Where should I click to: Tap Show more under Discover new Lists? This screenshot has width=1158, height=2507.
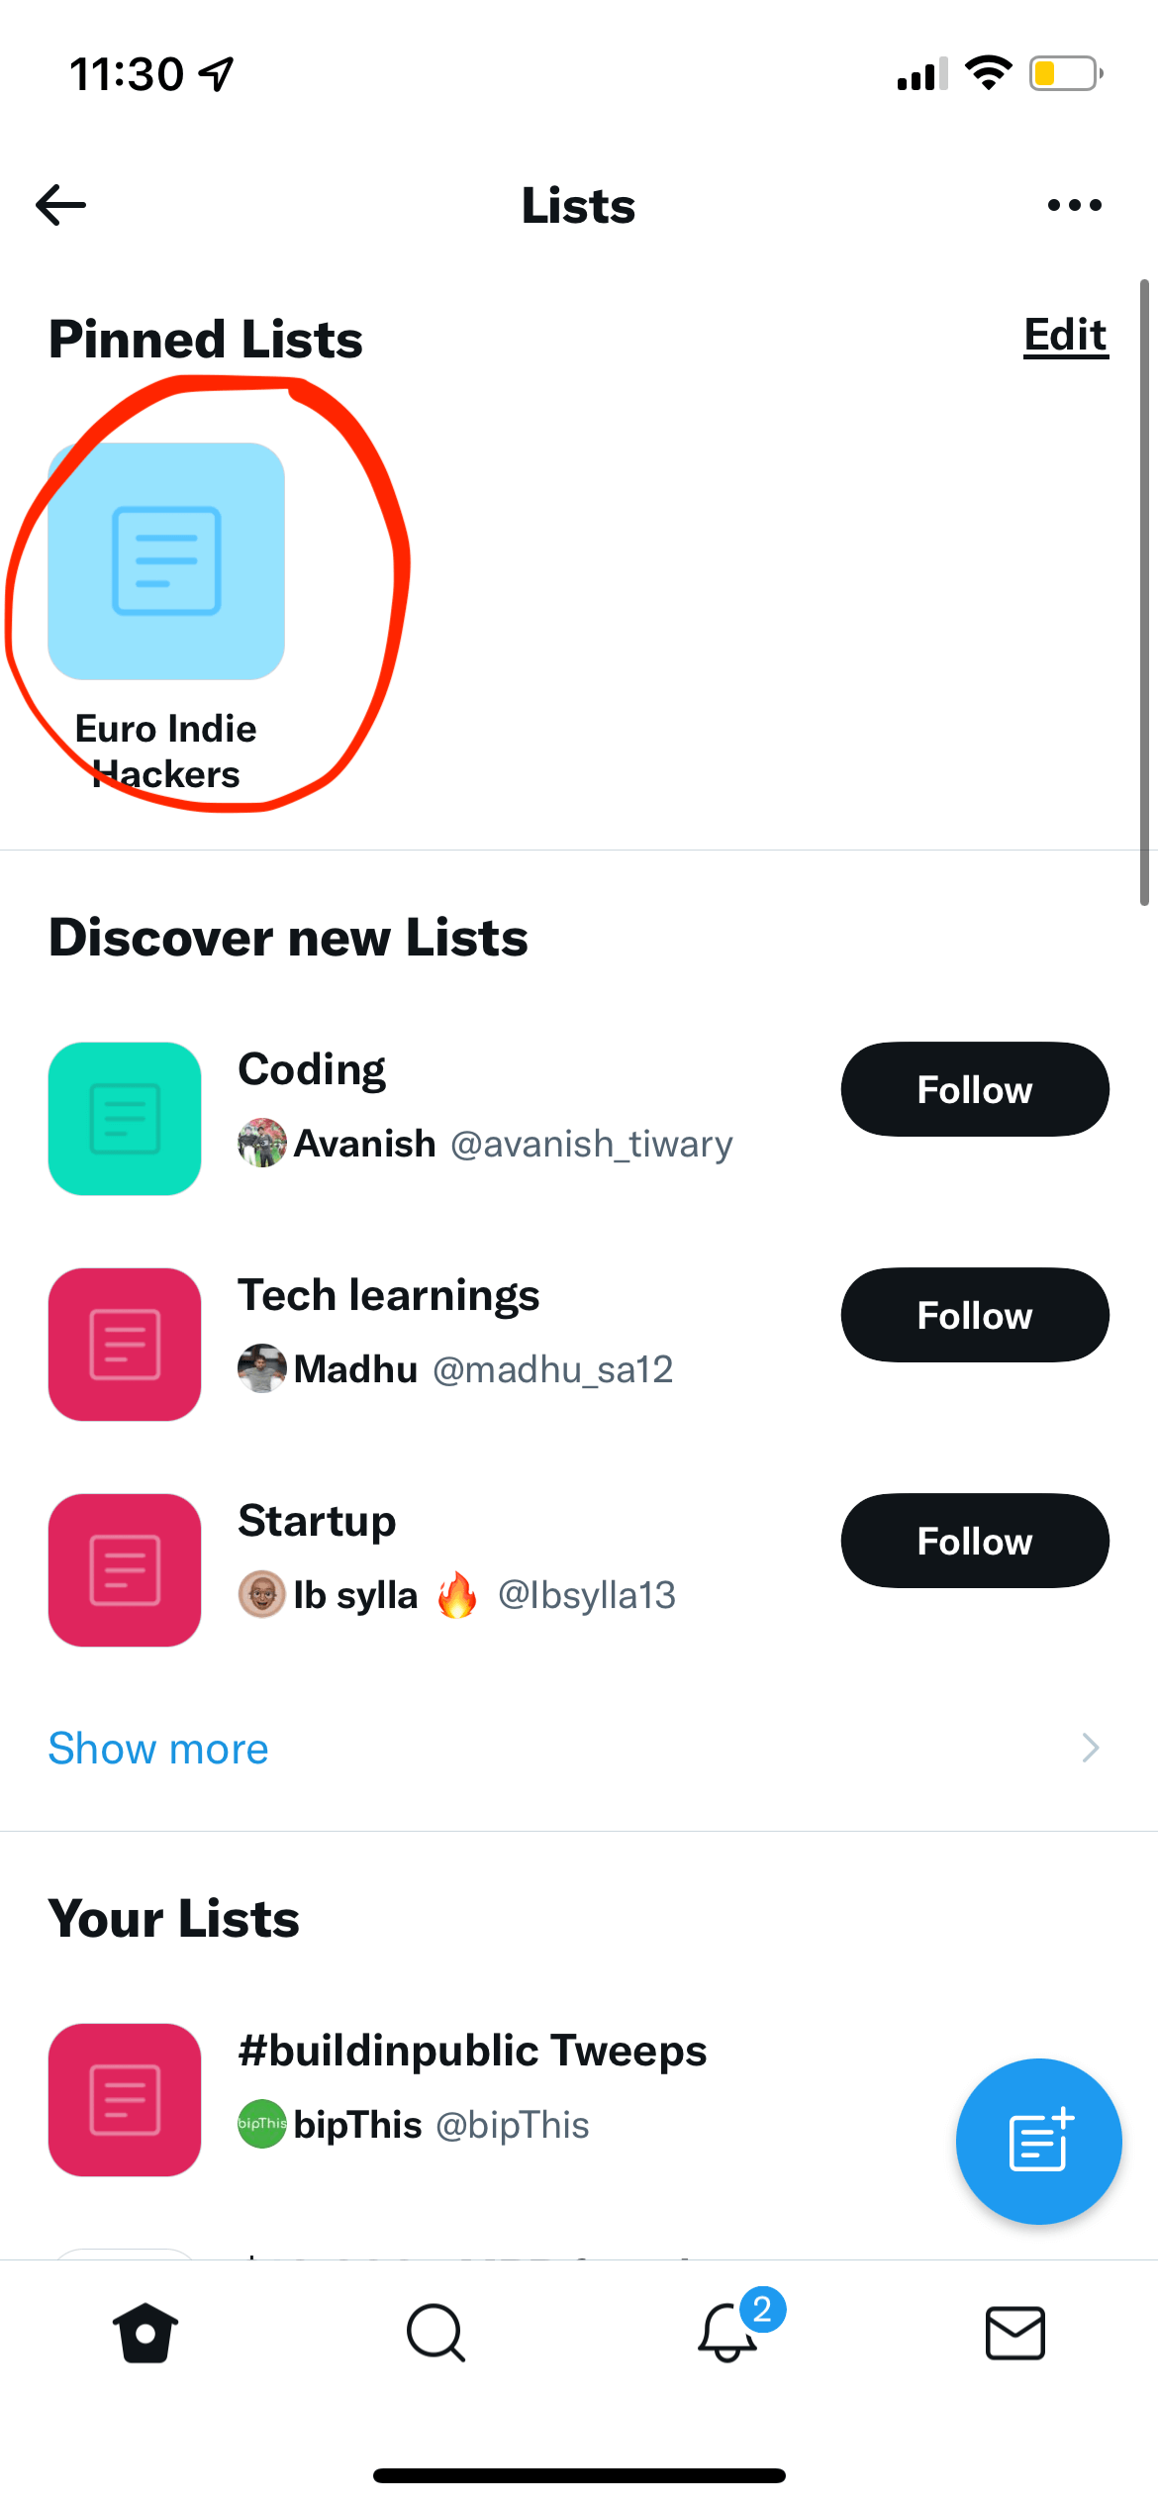[158, 1749]
